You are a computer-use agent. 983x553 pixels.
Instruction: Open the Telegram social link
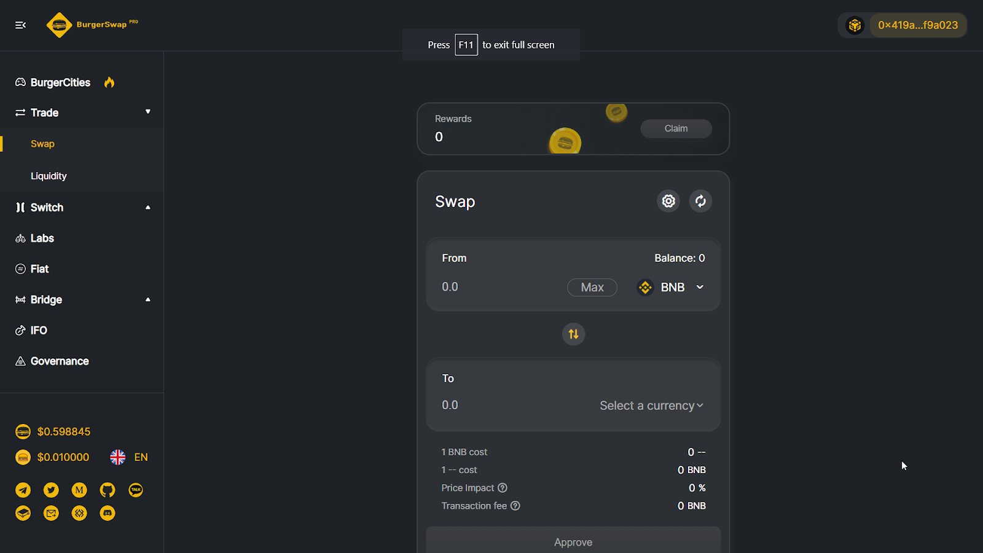[x=23, y=490]
